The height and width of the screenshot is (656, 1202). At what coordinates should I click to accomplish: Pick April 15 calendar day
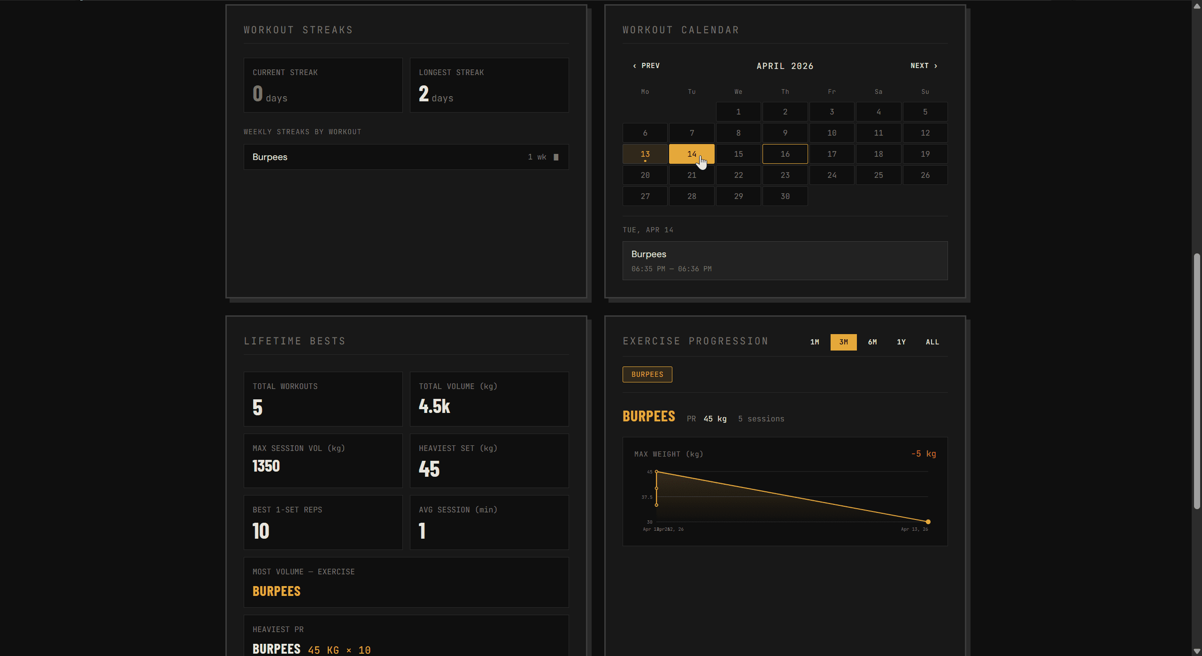739,154
